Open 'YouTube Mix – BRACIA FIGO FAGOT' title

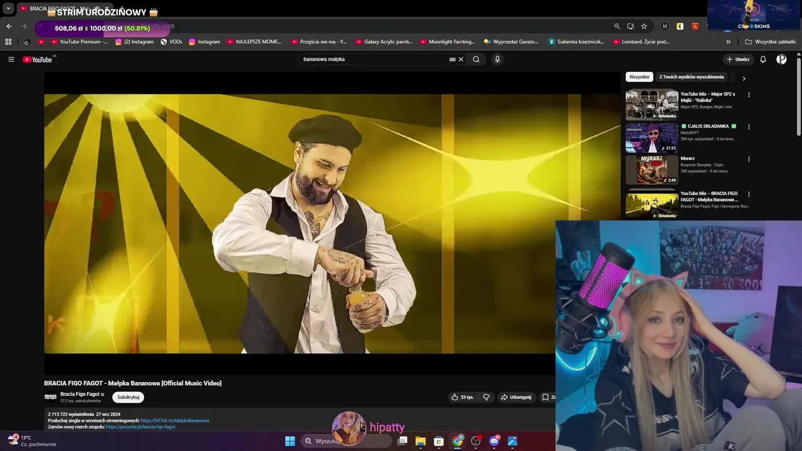click(709, 197)
